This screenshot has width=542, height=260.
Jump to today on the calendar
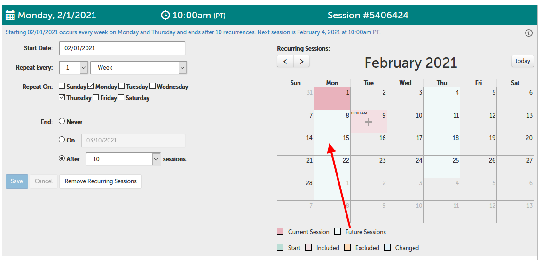[523, 61]
